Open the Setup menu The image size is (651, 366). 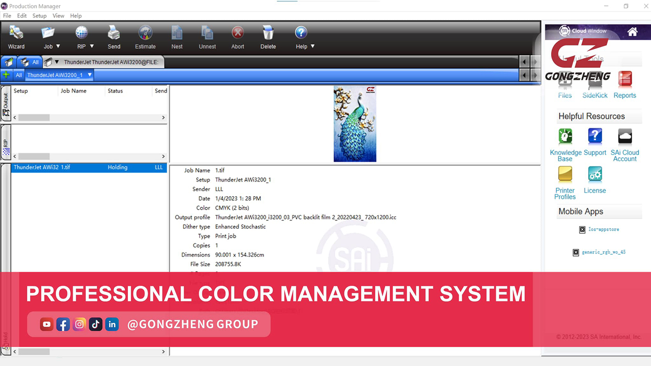(x=39, y=16)
